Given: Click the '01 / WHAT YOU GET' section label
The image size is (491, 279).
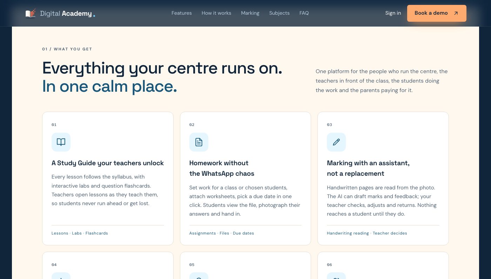Looking at the screenshot, I should pos(67,49).
